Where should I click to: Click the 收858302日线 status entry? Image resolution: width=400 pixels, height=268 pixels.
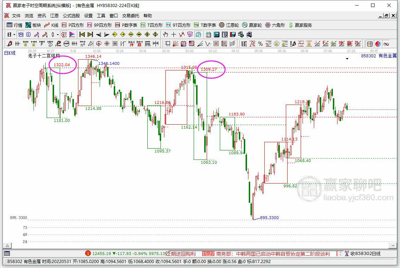[x=365, y=254]
